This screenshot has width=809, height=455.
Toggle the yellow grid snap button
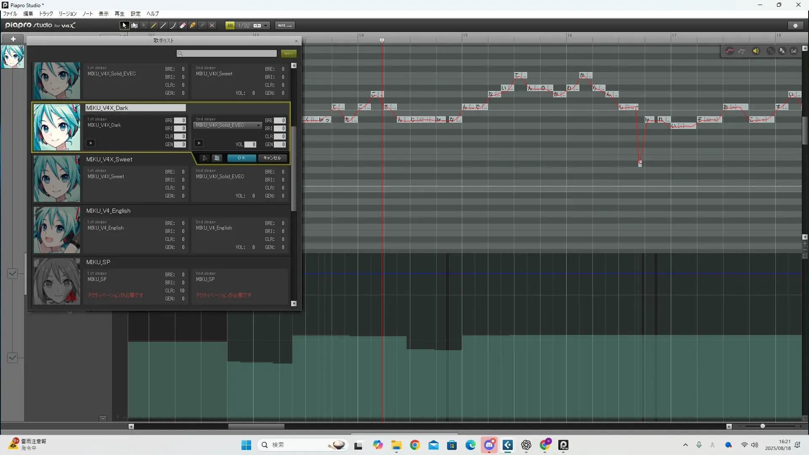pyautogui.click(x=230, y=26)
